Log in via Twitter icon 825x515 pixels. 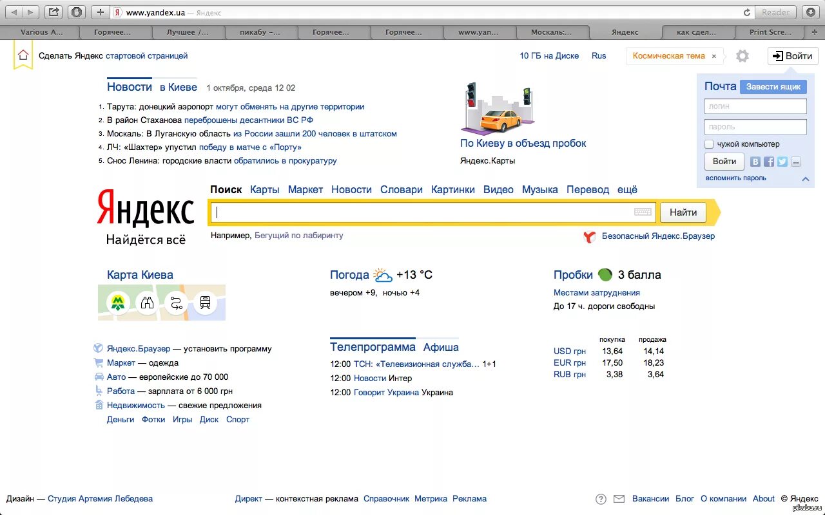click(x=782, y=162)
